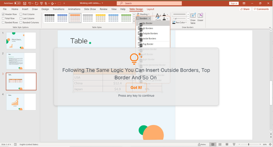Image resolution: width=273 pixels, height=147 pixels.
Task: Select the green table style thumbnail
Action: pyautogui.click(x=126, y=18)
